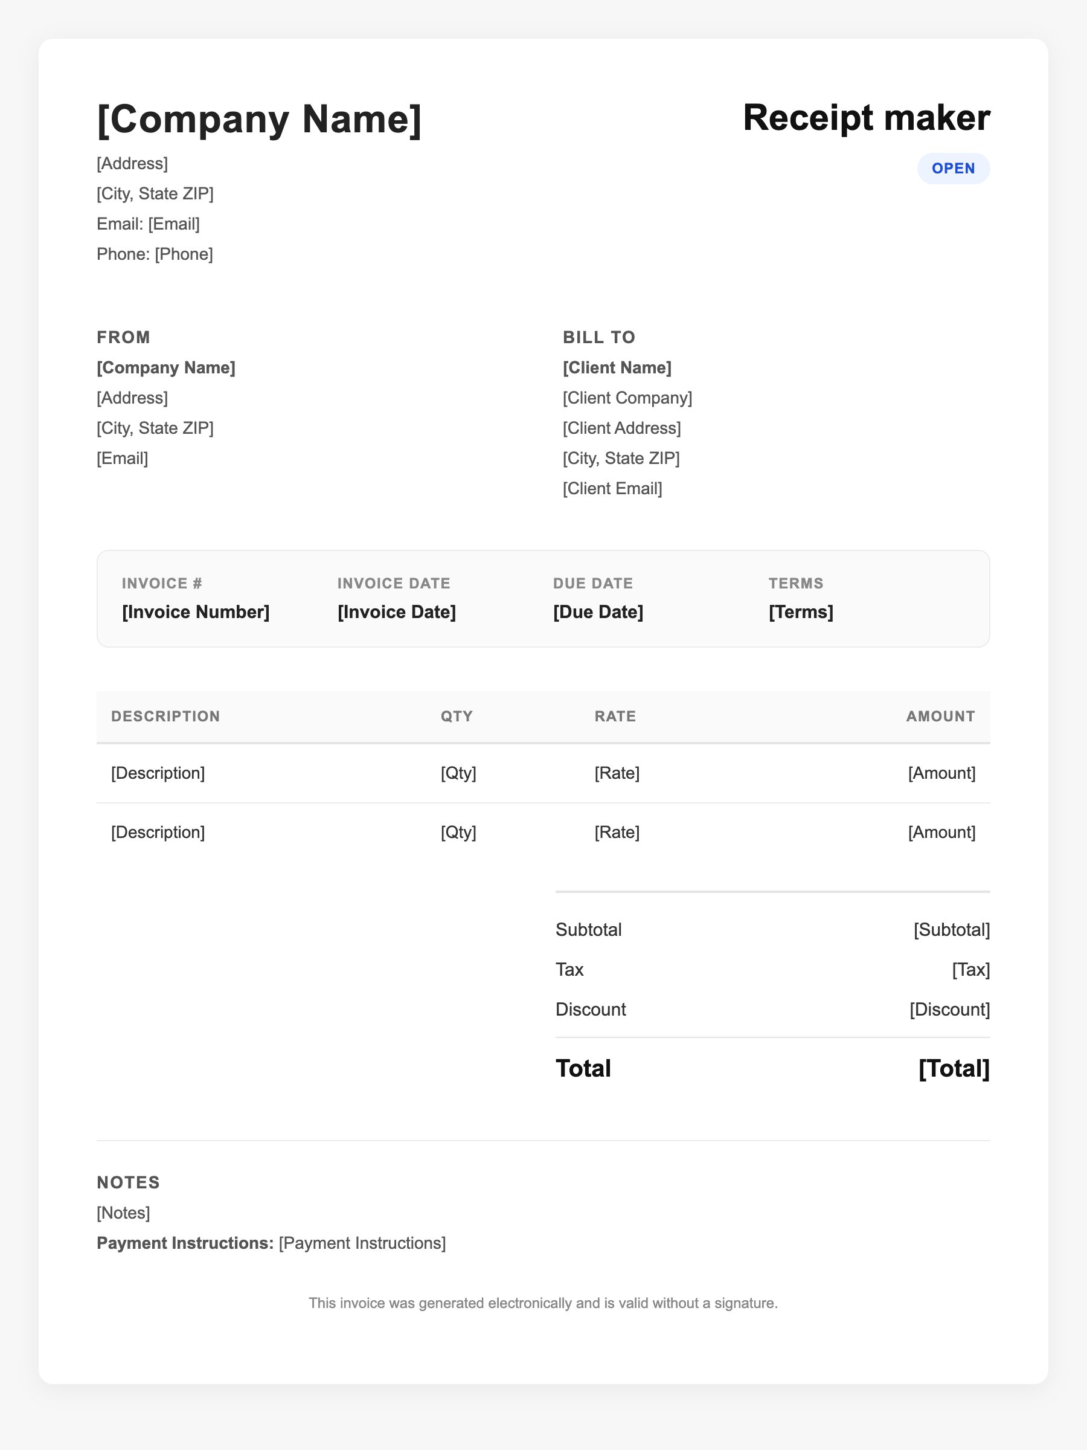Select the large Company Name heading
Image resolution: width=1087 pixels, height=1450 pixels.
[x=259, y=119]
